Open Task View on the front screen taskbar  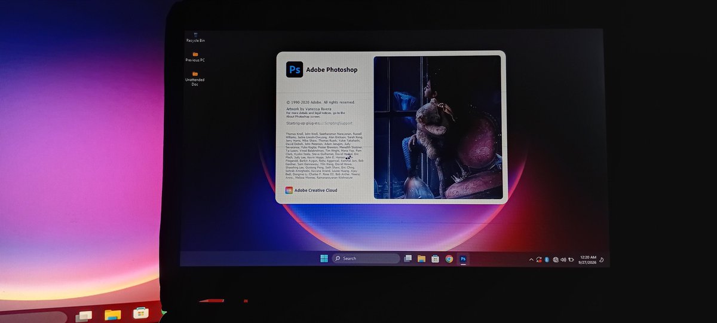tap(408, 258)
